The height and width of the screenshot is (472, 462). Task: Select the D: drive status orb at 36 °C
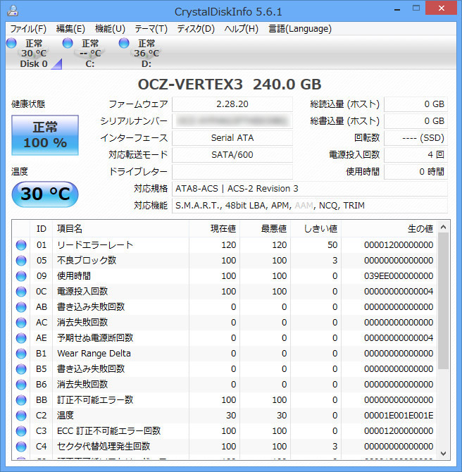tap(124, 43)
